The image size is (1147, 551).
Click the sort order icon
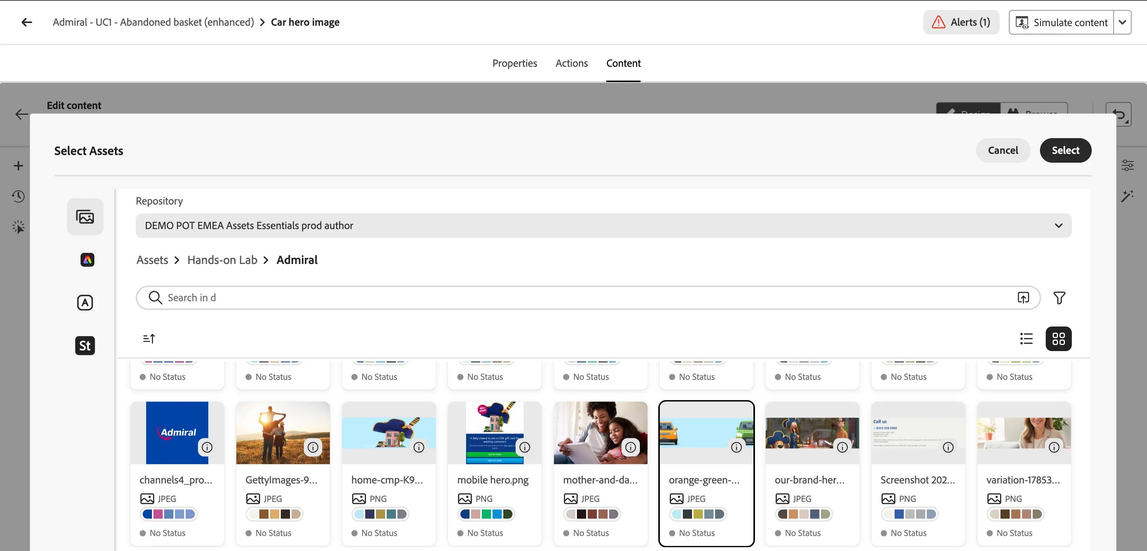click(149, 339)
